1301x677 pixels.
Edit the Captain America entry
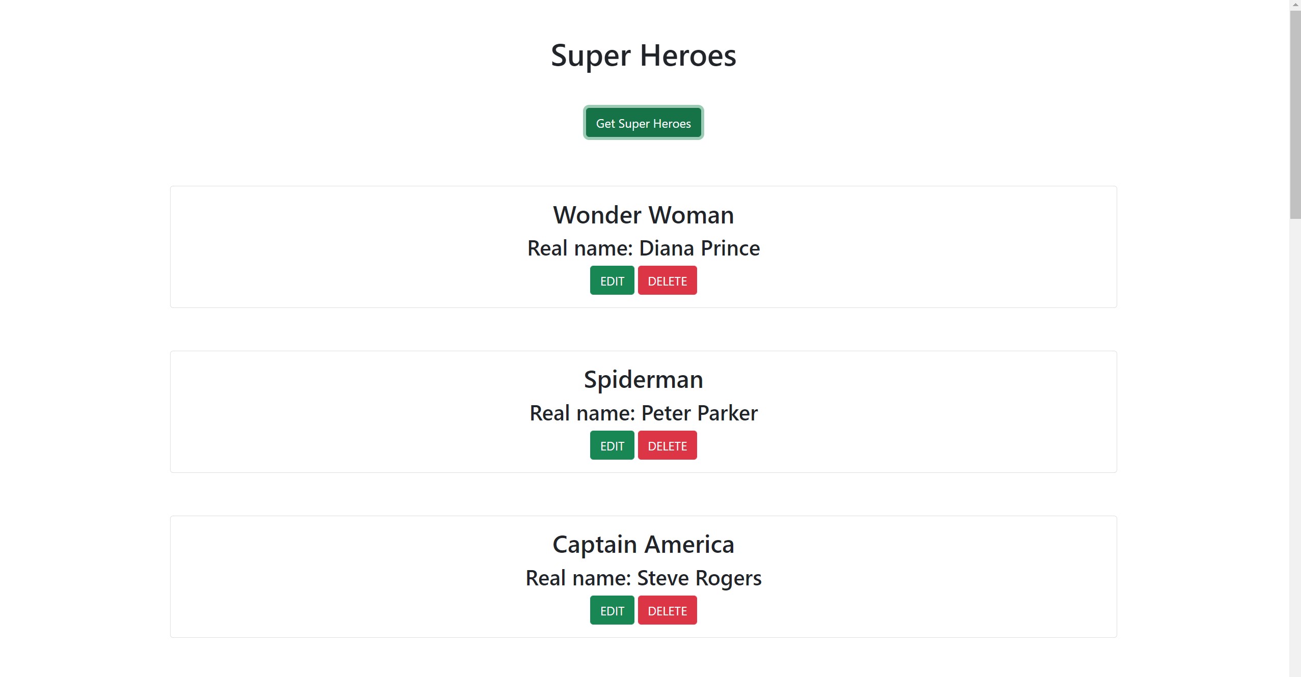[612, 610]
